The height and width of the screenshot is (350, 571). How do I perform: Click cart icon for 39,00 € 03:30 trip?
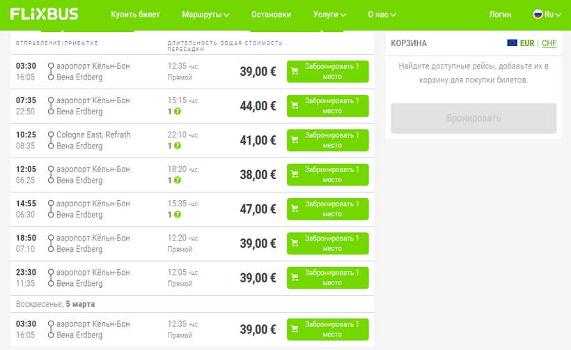pyautogui.click(x=295, y=72)
